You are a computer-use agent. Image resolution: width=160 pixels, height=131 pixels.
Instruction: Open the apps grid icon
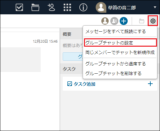click(x=67, y=7)
